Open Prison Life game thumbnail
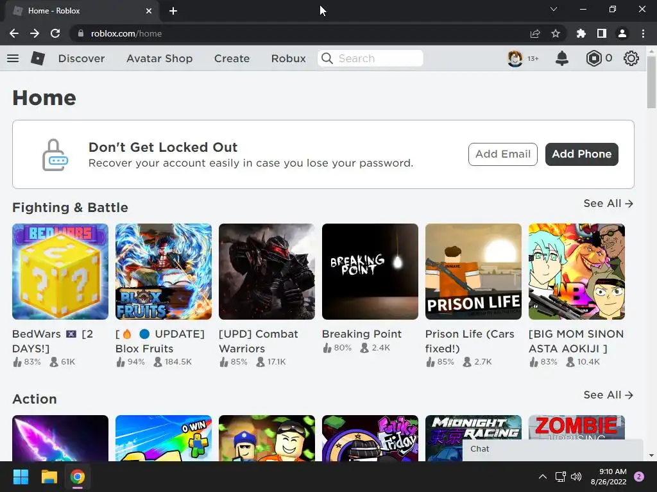The width and height of the screenshot is (657, 492). (474, 272)
